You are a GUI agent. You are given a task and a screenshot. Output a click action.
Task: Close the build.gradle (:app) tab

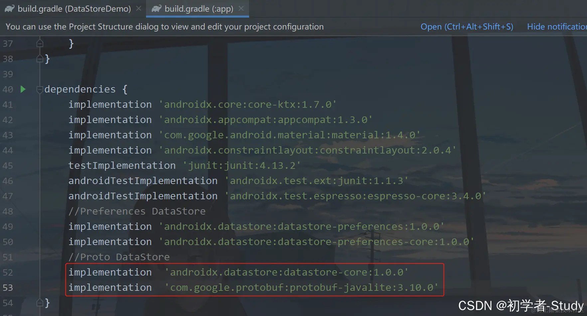coord(241,8)
